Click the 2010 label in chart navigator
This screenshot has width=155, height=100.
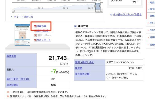pos(40,8)
